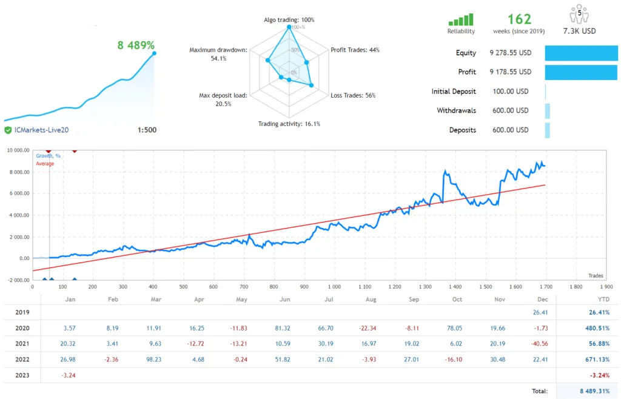Viewport: 621px width, 399px height.
Task: Click the 98.23 March 2022 return cell
Action: coord(155,359)
